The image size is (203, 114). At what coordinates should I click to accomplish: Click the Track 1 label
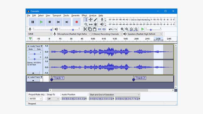tap(59, 78)
